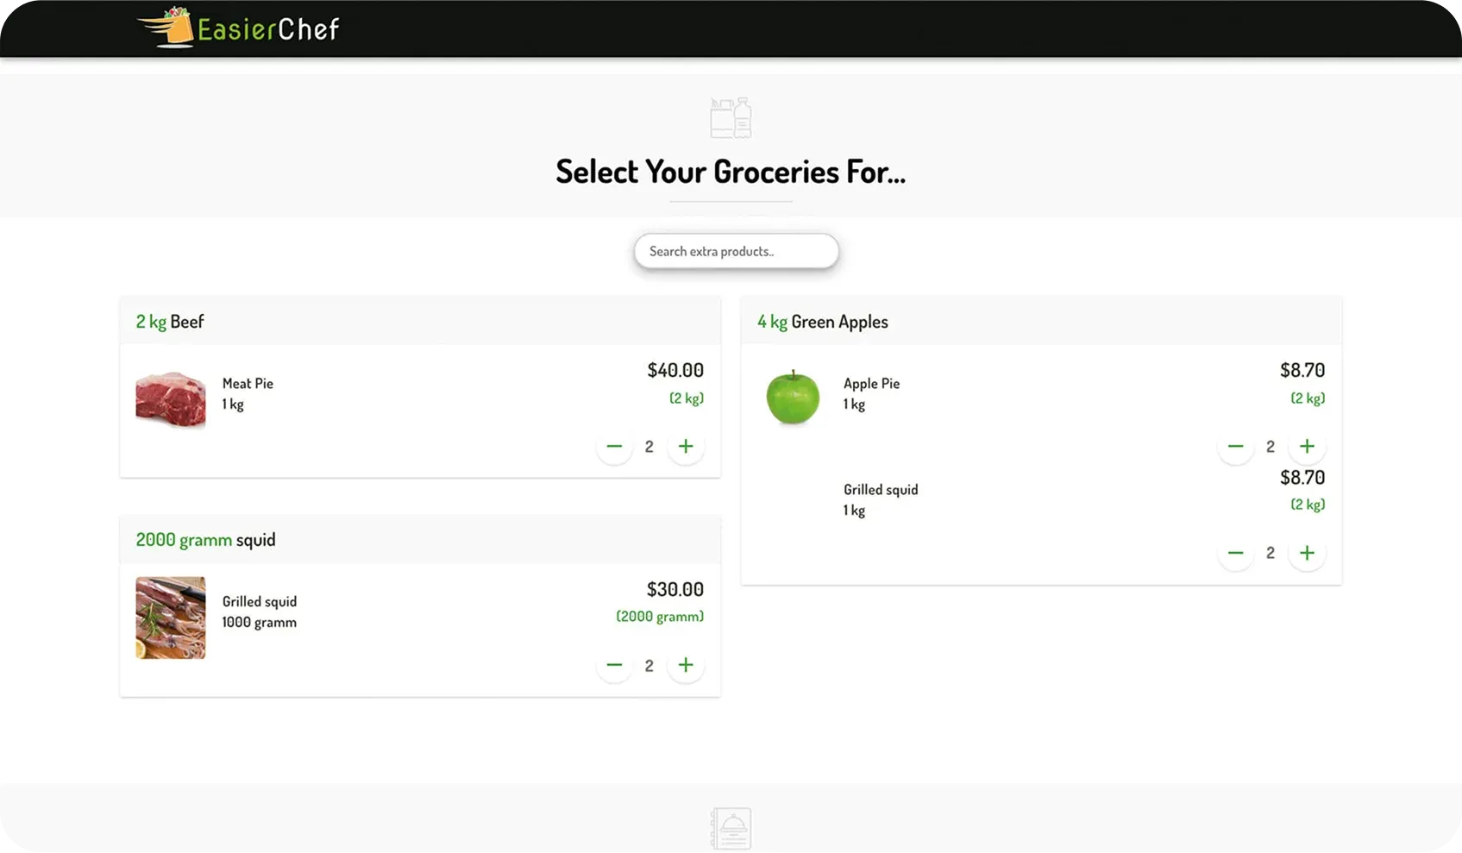
Task: Open the green apple product image
Action: click(793, 398)
